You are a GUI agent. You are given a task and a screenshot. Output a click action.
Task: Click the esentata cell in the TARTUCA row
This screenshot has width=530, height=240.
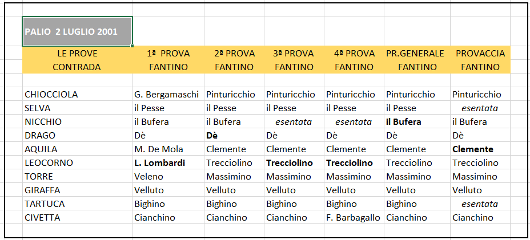[480, 204]
